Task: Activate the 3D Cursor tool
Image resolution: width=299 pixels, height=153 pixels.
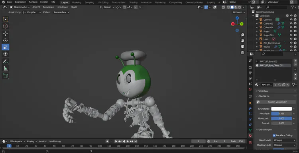Action: pyautogui.click(x=5, y=26)
